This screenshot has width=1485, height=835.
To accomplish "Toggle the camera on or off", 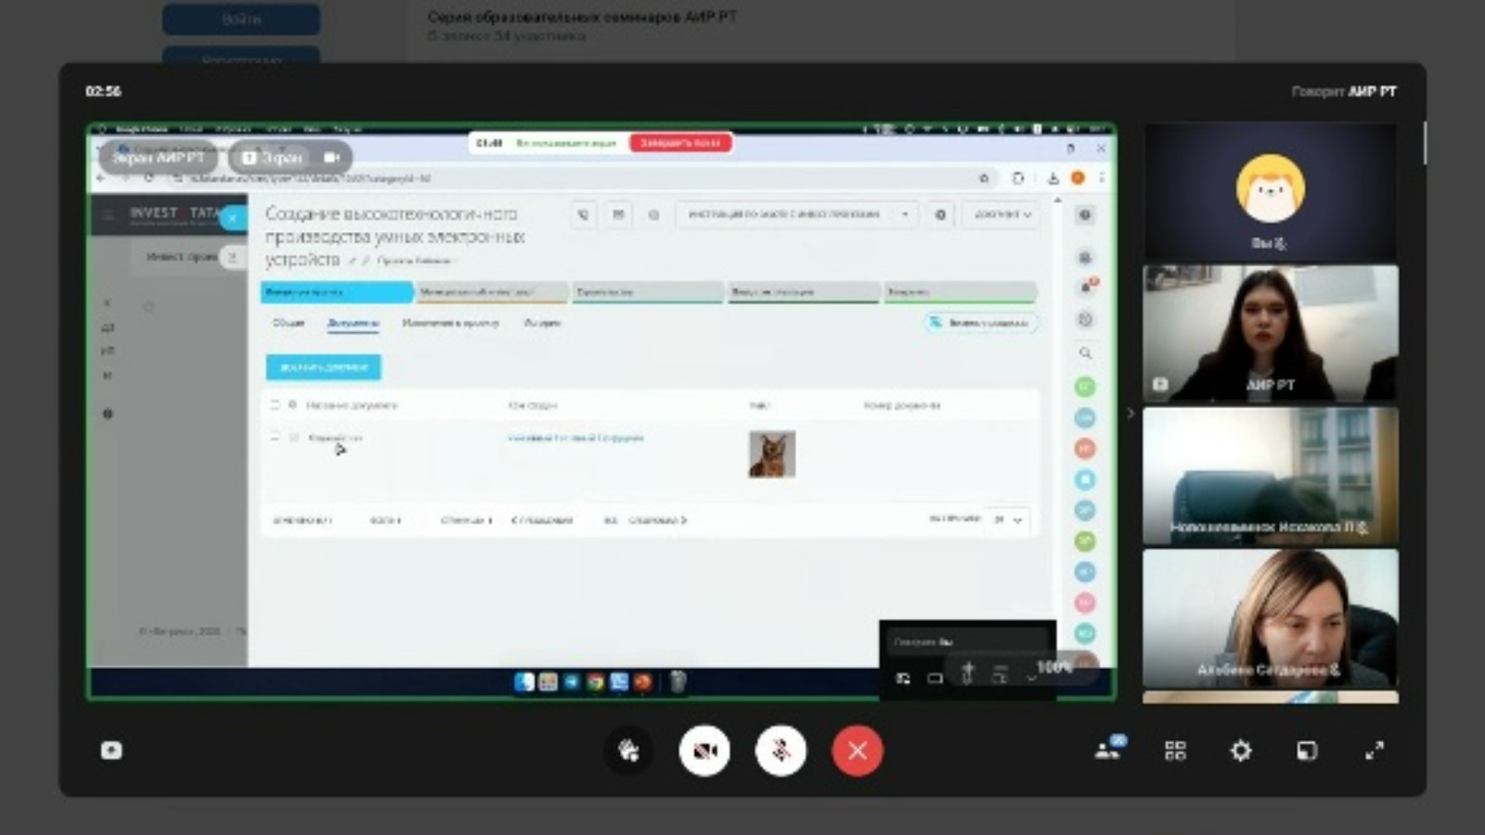I will (x=704, y=751).
